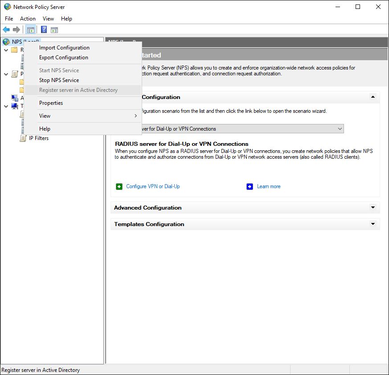389x375 pixels.
Task: Open the Action menu
Action: (x=28, y=19)
